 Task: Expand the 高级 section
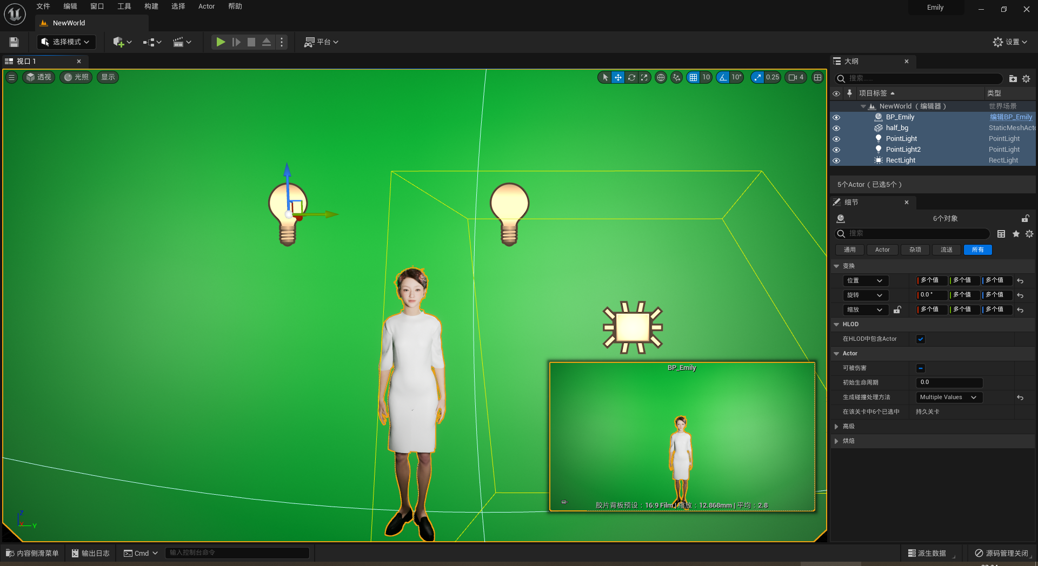pyautogui.click(x=836, y=427)
